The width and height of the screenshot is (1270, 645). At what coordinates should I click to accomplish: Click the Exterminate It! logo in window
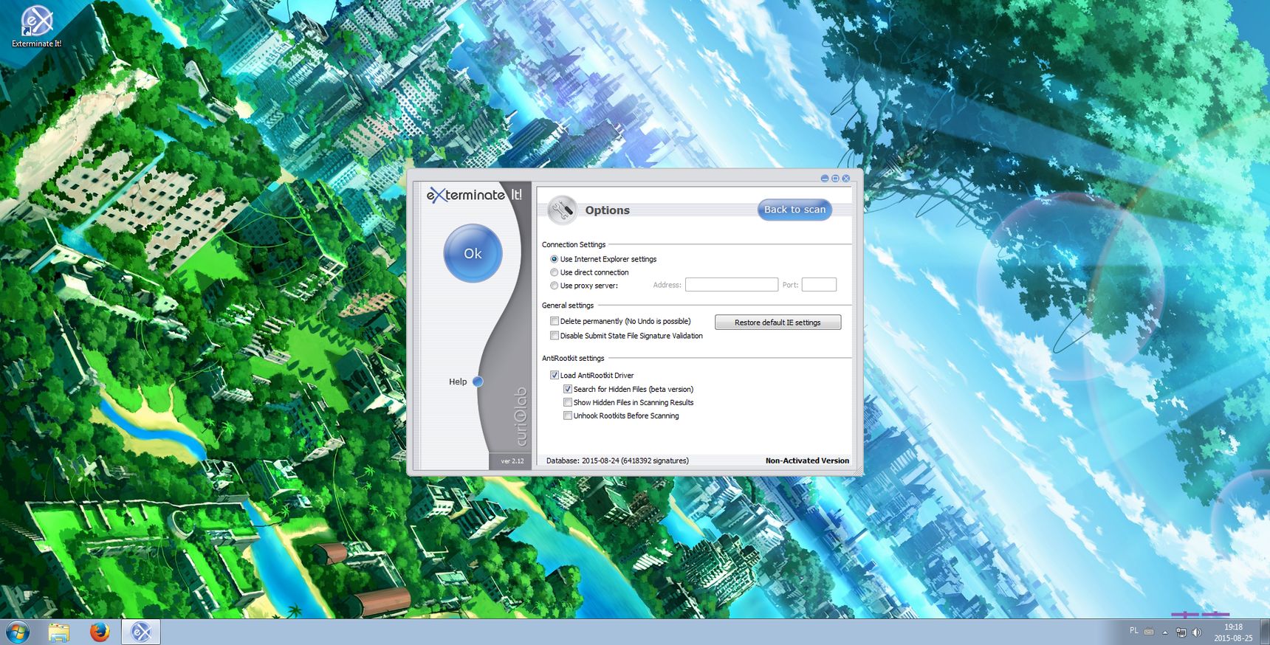(x=474, y=195)
